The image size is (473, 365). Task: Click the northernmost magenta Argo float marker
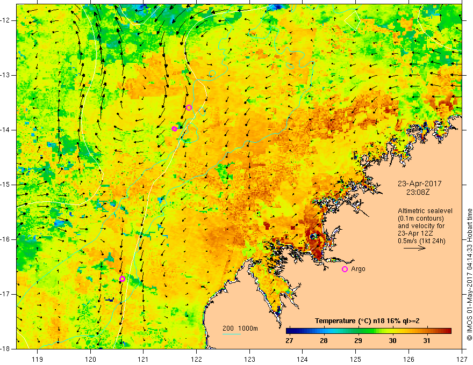pos(189,107)
